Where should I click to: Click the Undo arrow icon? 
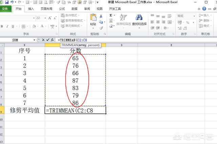12,2
